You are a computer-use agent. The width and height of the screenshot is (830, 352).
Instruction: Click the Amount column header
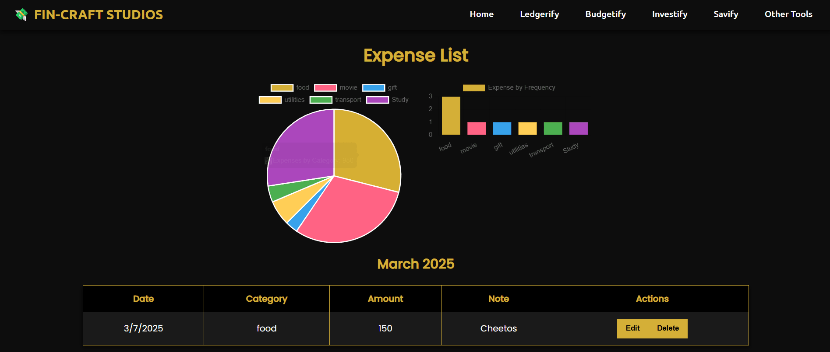pos(385,299)
